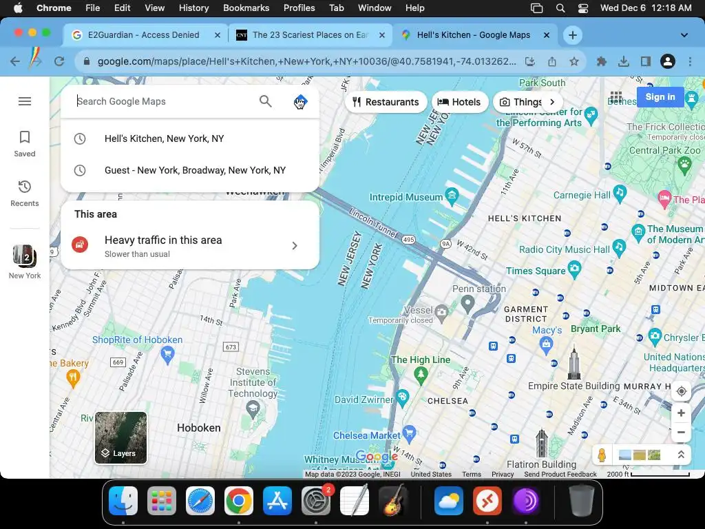Viewport: 705px width, 529px height.
Task: Switch to The 23 Scariest Places tab
Action: pyautogui.click(x=311, y=35)
